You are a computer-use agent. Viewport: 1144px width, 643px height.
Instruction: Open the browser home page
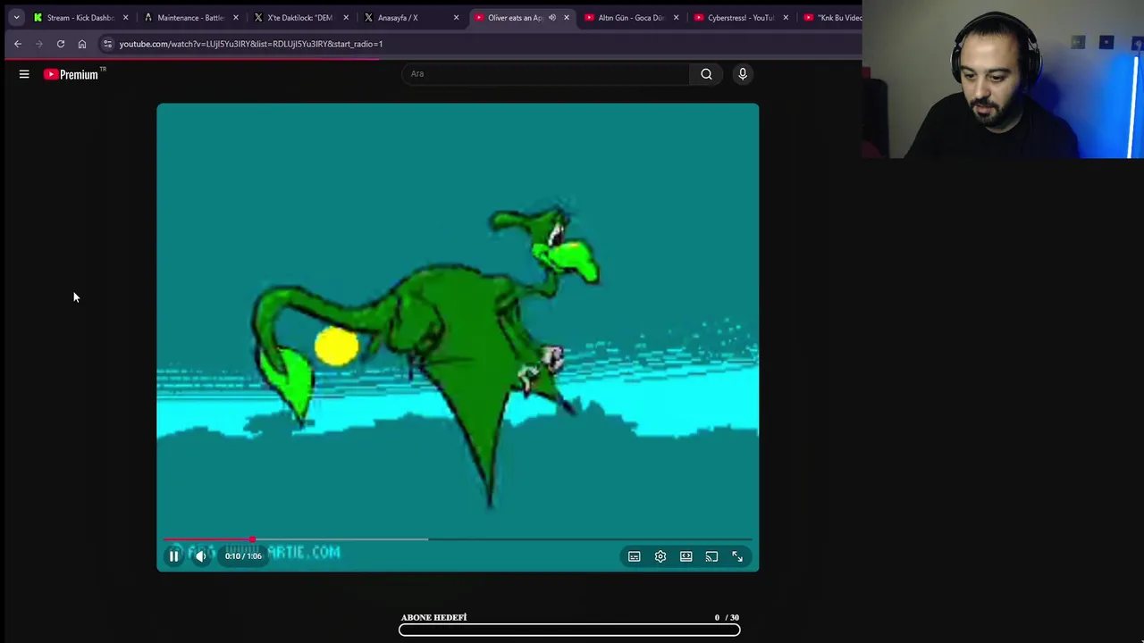(x=82, y=44)
